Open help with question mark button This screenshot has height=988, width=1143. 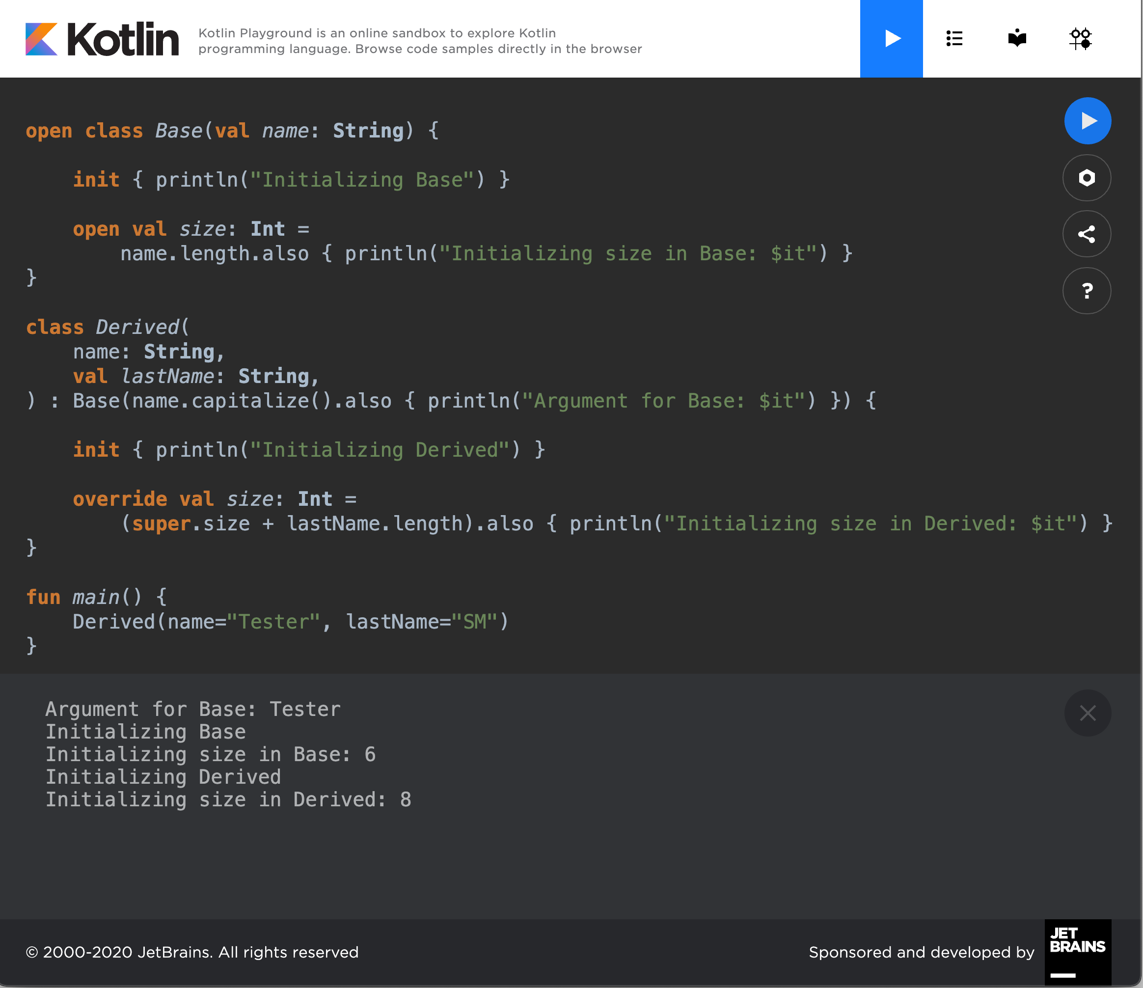1087,291
